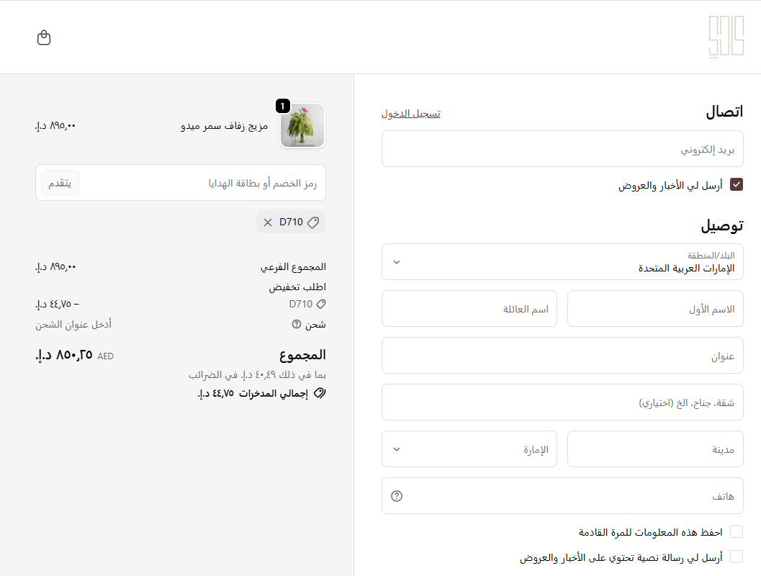Viewport: 761px width, 576px height.
Task: Click the total savings tag icon
Action: point(320,393)
